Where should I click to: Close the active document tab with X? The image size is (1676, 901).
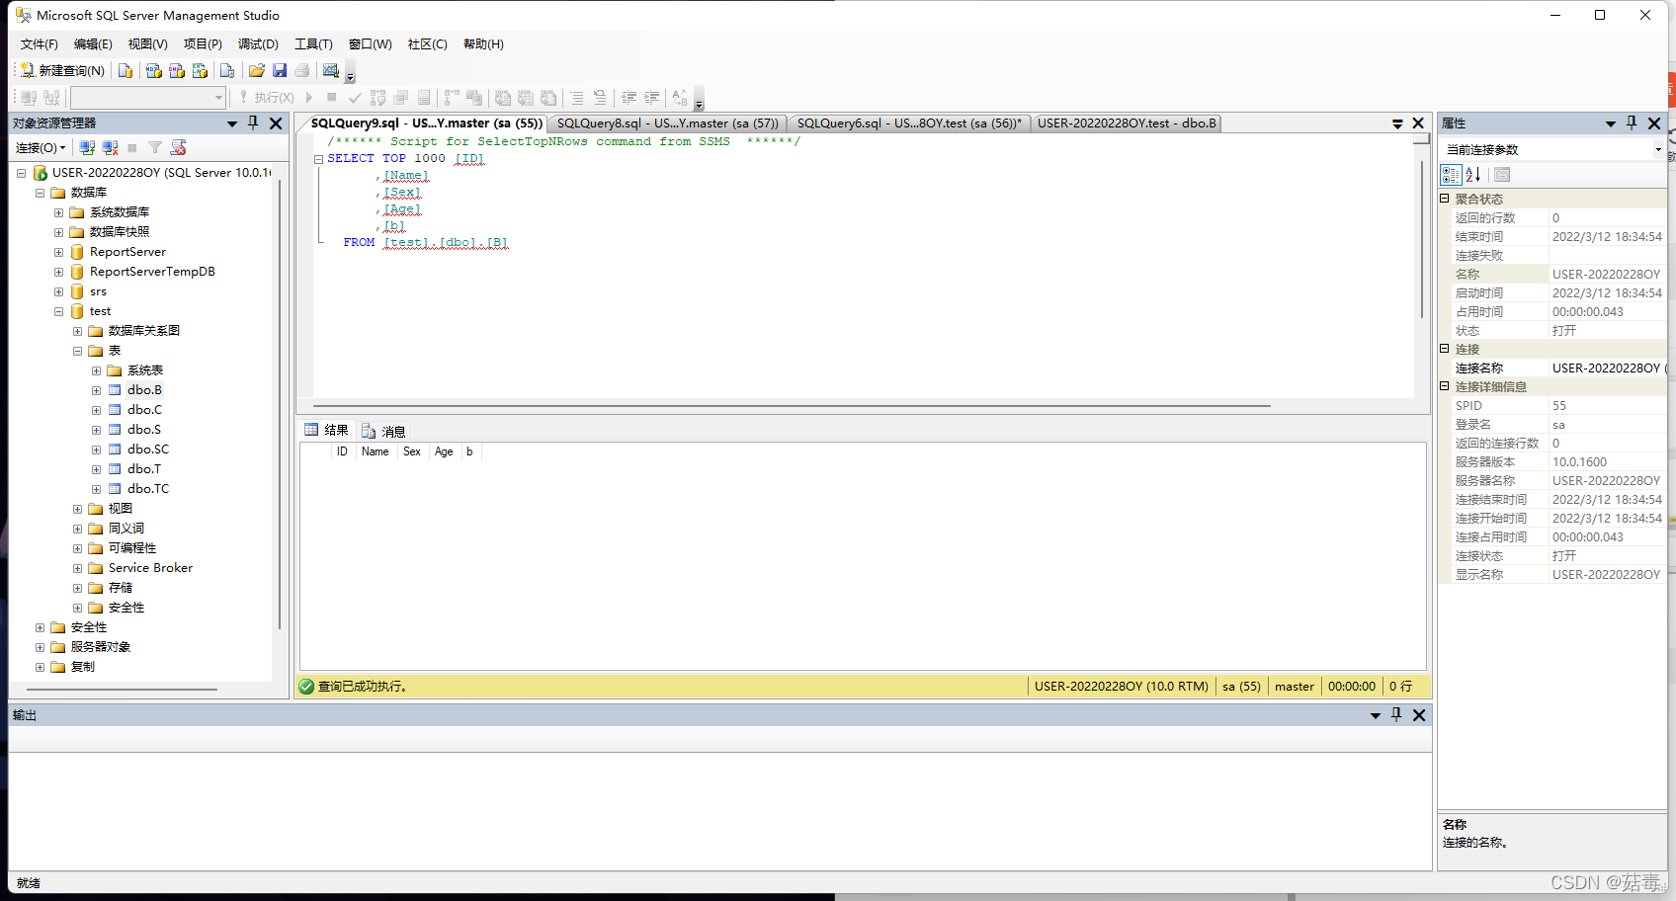(1418, 123)
